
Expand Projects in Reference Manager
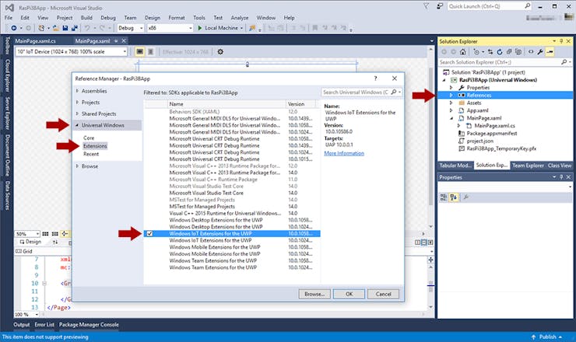pos(77,102)
